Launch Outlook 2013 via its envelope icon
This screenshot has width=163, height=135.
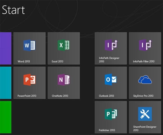click(111, 79)
